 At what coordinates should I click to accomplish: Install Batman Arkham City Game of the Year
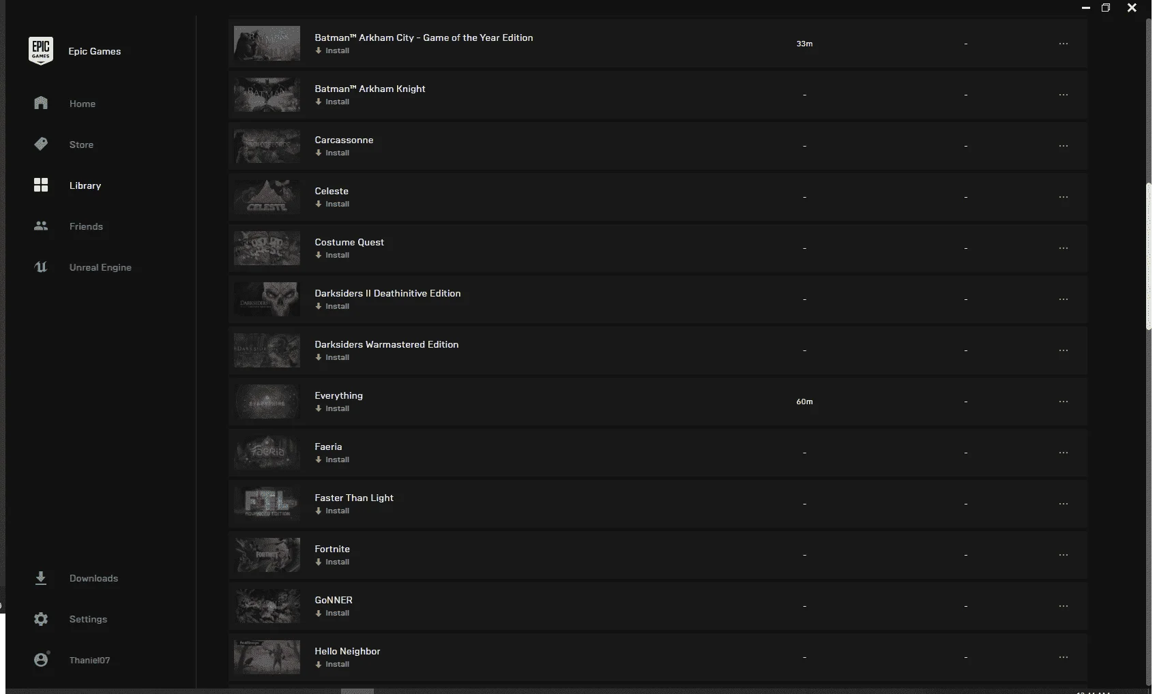pyautogui.click(x=332, y=50)
